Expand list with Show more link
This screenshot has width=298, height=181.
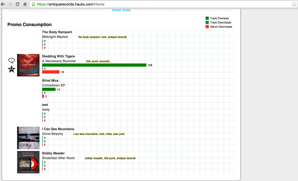click(121, 10)
